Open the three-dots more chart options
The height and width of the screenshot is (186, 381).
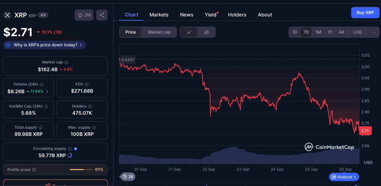pos(374,32)
